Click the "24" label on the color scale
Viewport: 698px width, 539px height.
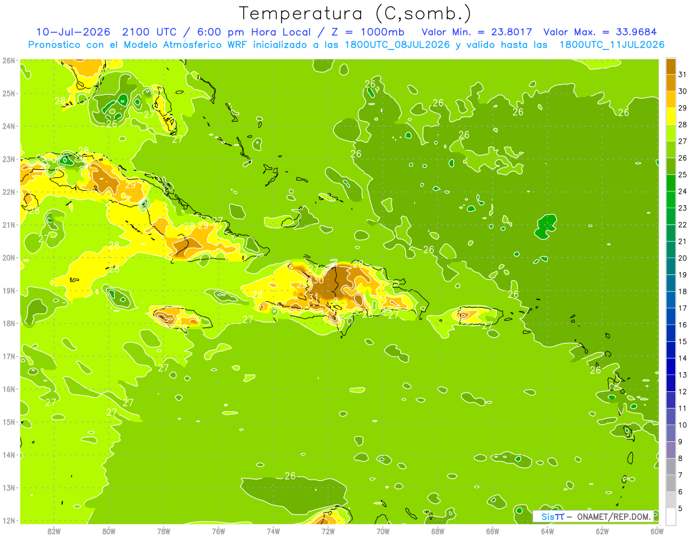point(683,191)
